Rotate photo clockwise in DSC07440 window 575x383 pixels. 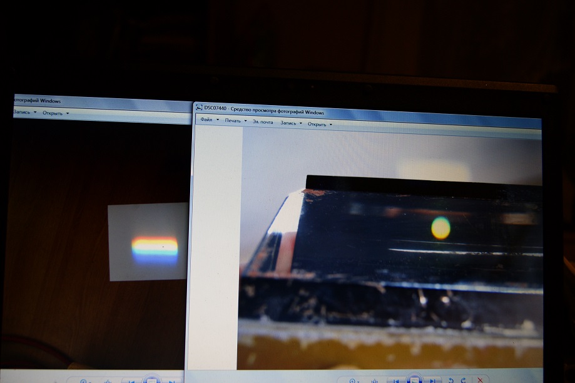point(464,380)
